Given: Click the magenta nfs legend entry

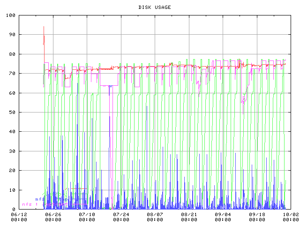Looking at the screenshot, I should tap(28, 204).
